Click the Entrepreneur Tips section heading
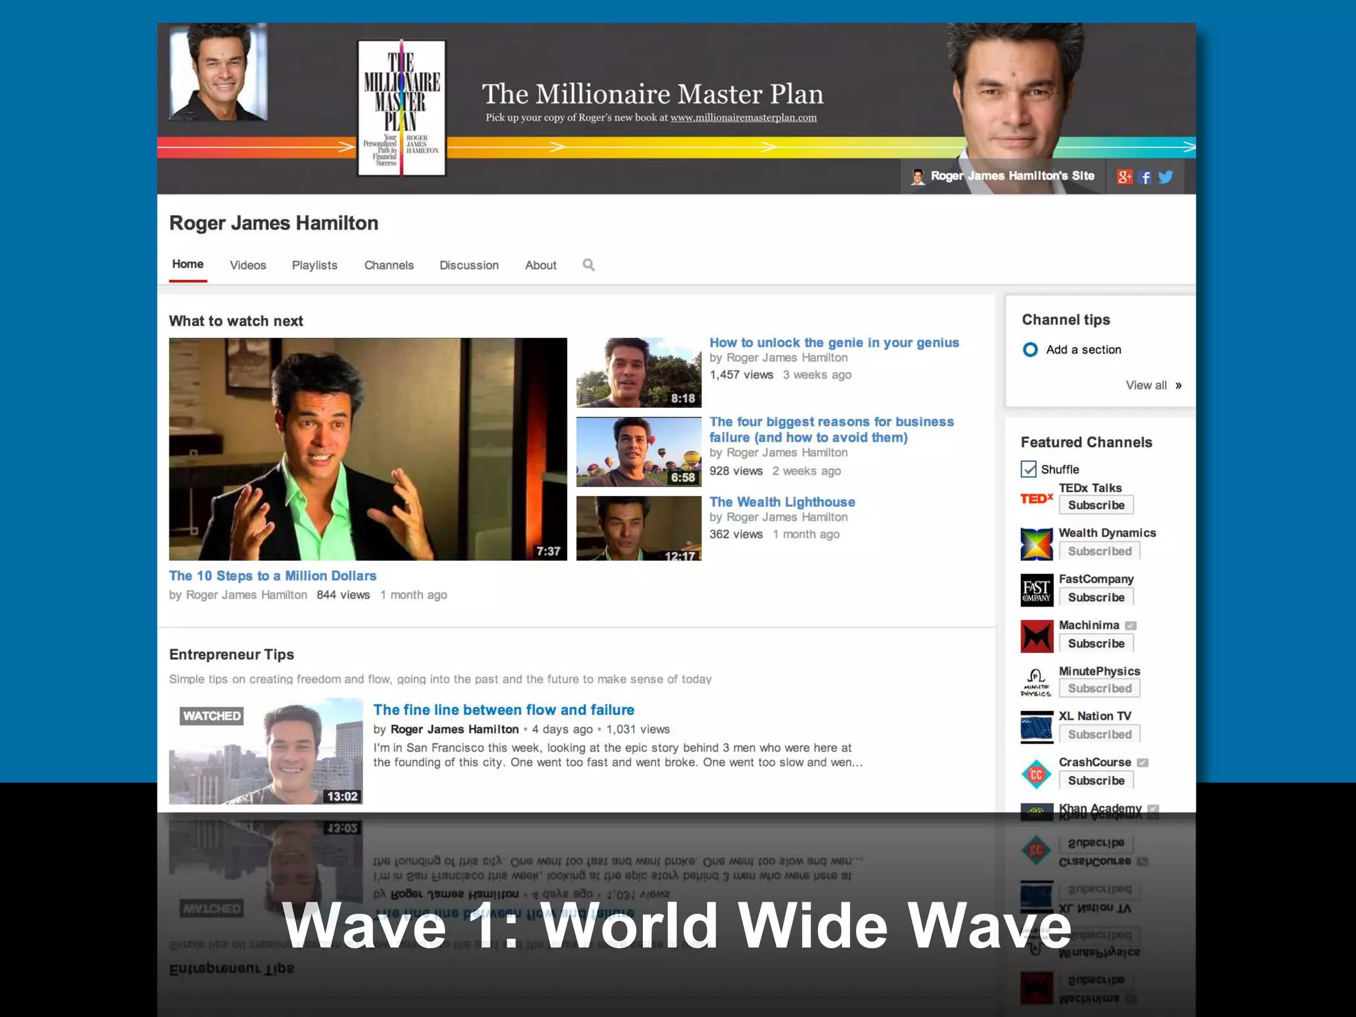 click(x=232, y=655)
